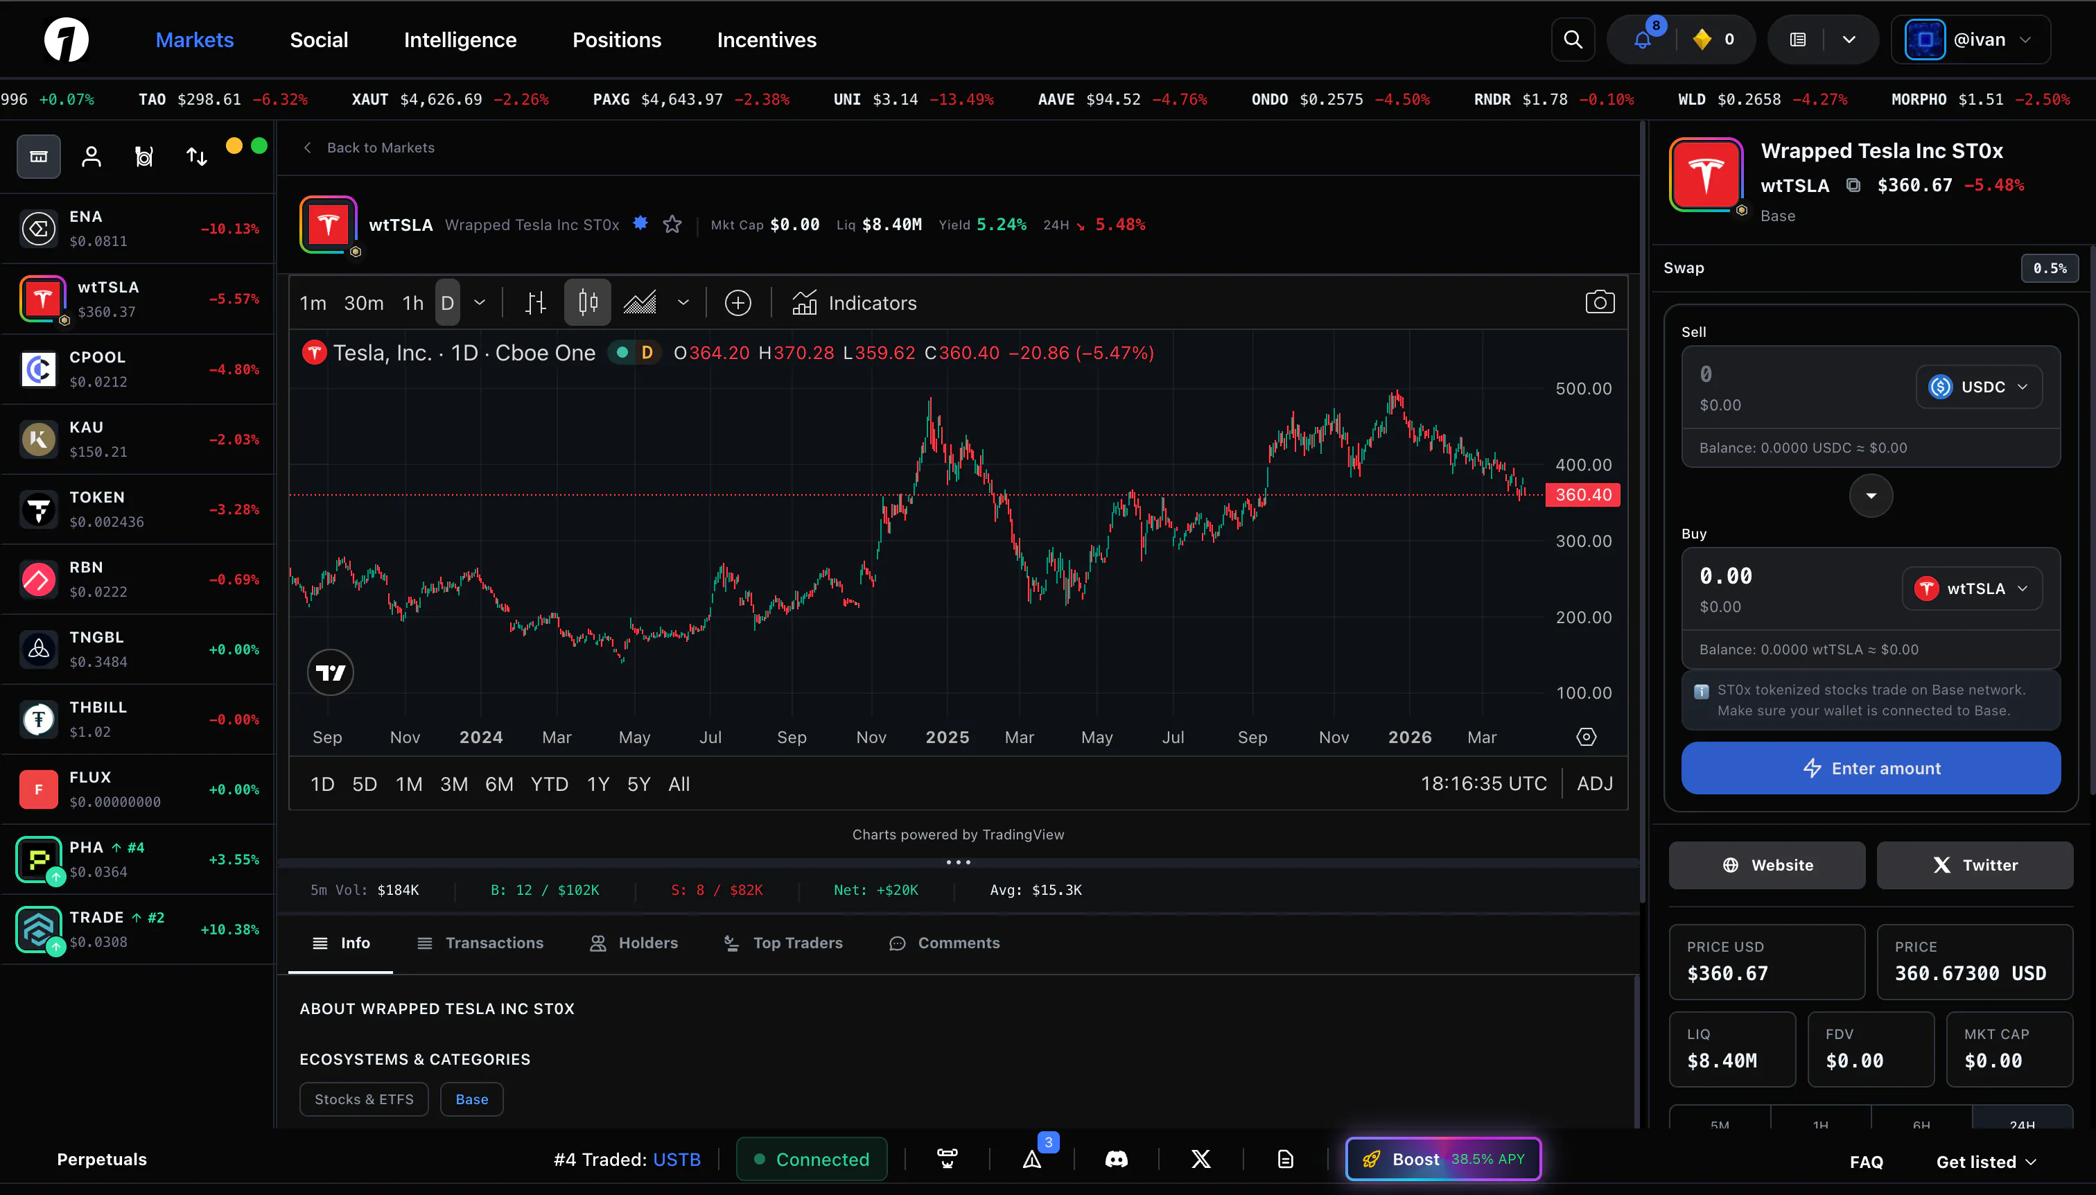Open the X icon in bottom bar

1200,1159
